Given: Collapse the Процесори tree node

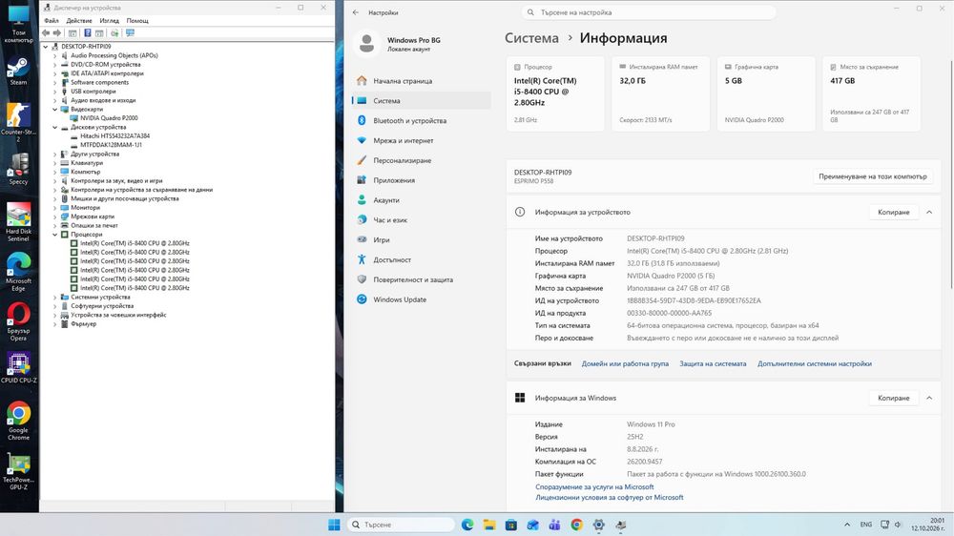Looking at the screenshot, I should point(54,235).
